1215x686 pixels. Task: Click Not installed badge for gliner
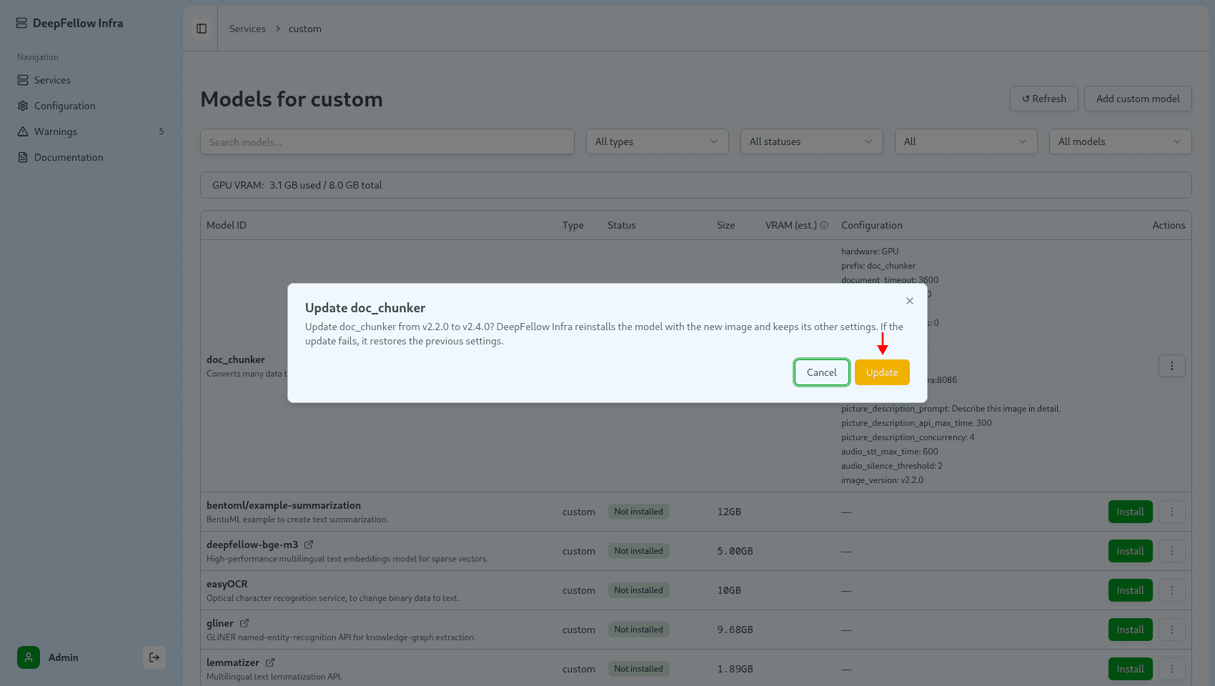coord(639,630)
